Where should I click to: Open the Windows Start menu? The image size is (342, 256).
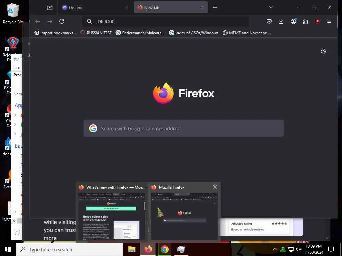[8, 249]
